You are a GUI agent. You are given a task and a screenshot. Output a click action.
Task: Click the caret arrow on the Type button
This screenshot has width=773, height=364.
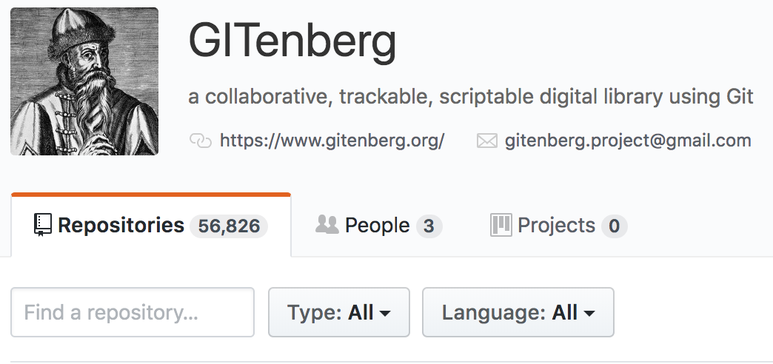click(385, 314)
